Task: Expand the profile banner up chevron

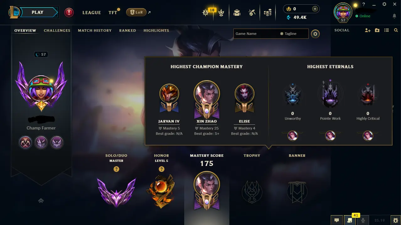Action: pos(41,200)
